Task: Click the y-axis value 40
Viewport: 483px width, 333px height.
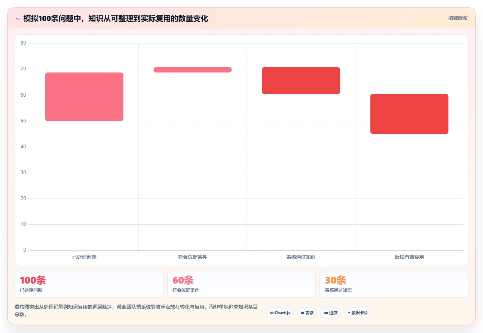Action: tap(23, 147)
